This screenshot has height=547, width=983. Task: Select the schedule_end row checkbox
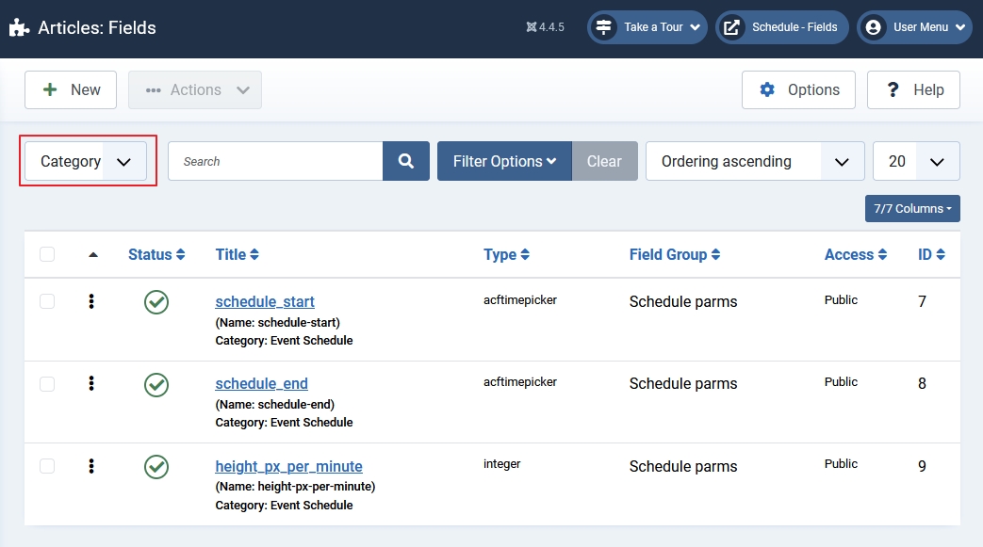pos(47,383)
